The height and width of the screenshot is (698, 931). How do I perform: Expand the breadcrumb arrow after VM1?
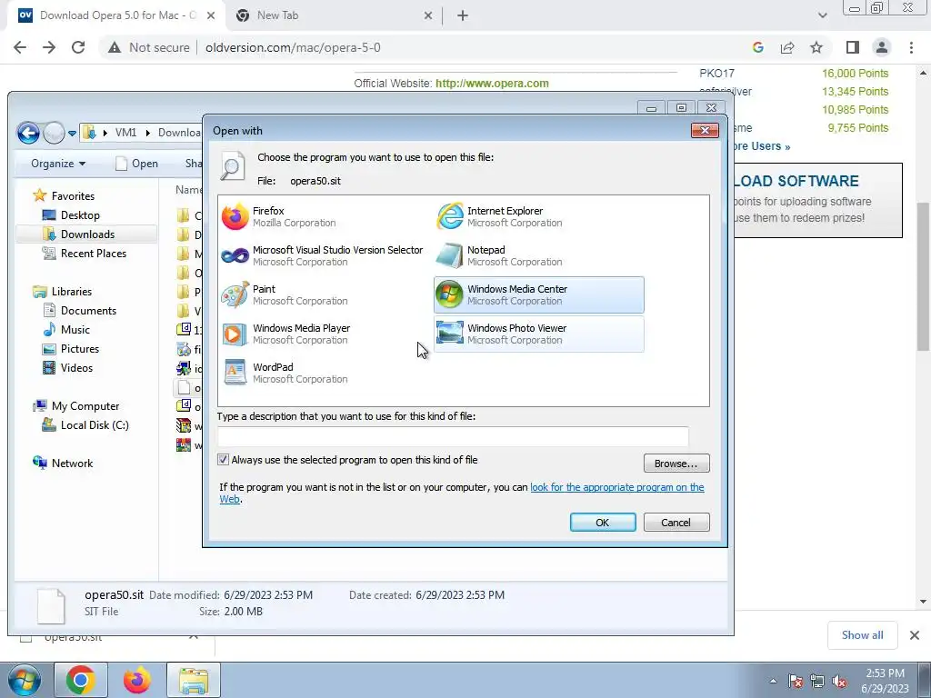coord(148,133)
